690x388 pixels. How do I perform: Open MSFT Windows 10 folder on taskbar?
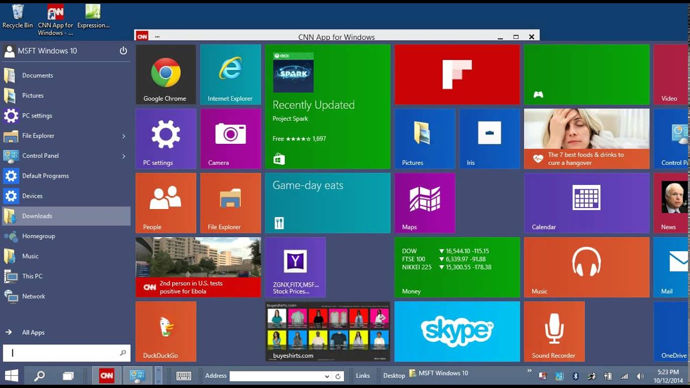point(439,373)
